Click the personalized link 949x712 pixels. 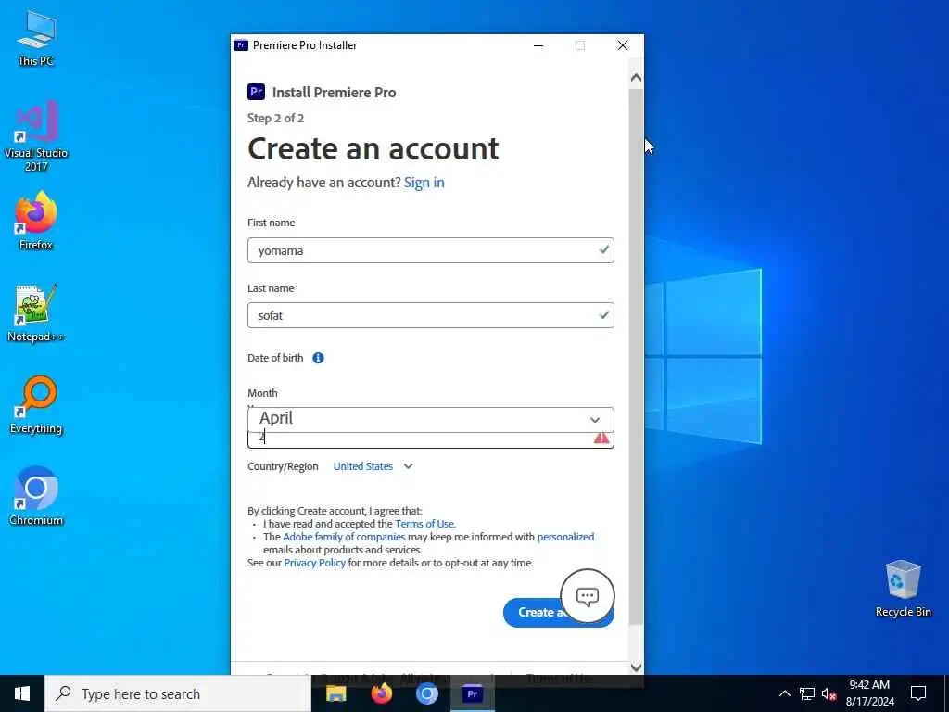point(566,537)
